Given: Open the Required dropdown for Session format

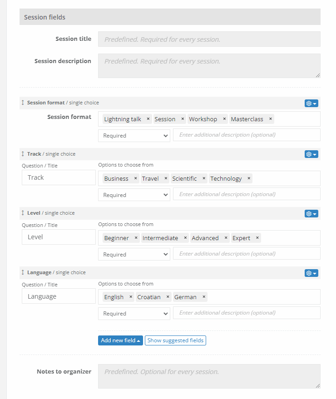Looking at the screenshot, I should (x=134, y=136).
